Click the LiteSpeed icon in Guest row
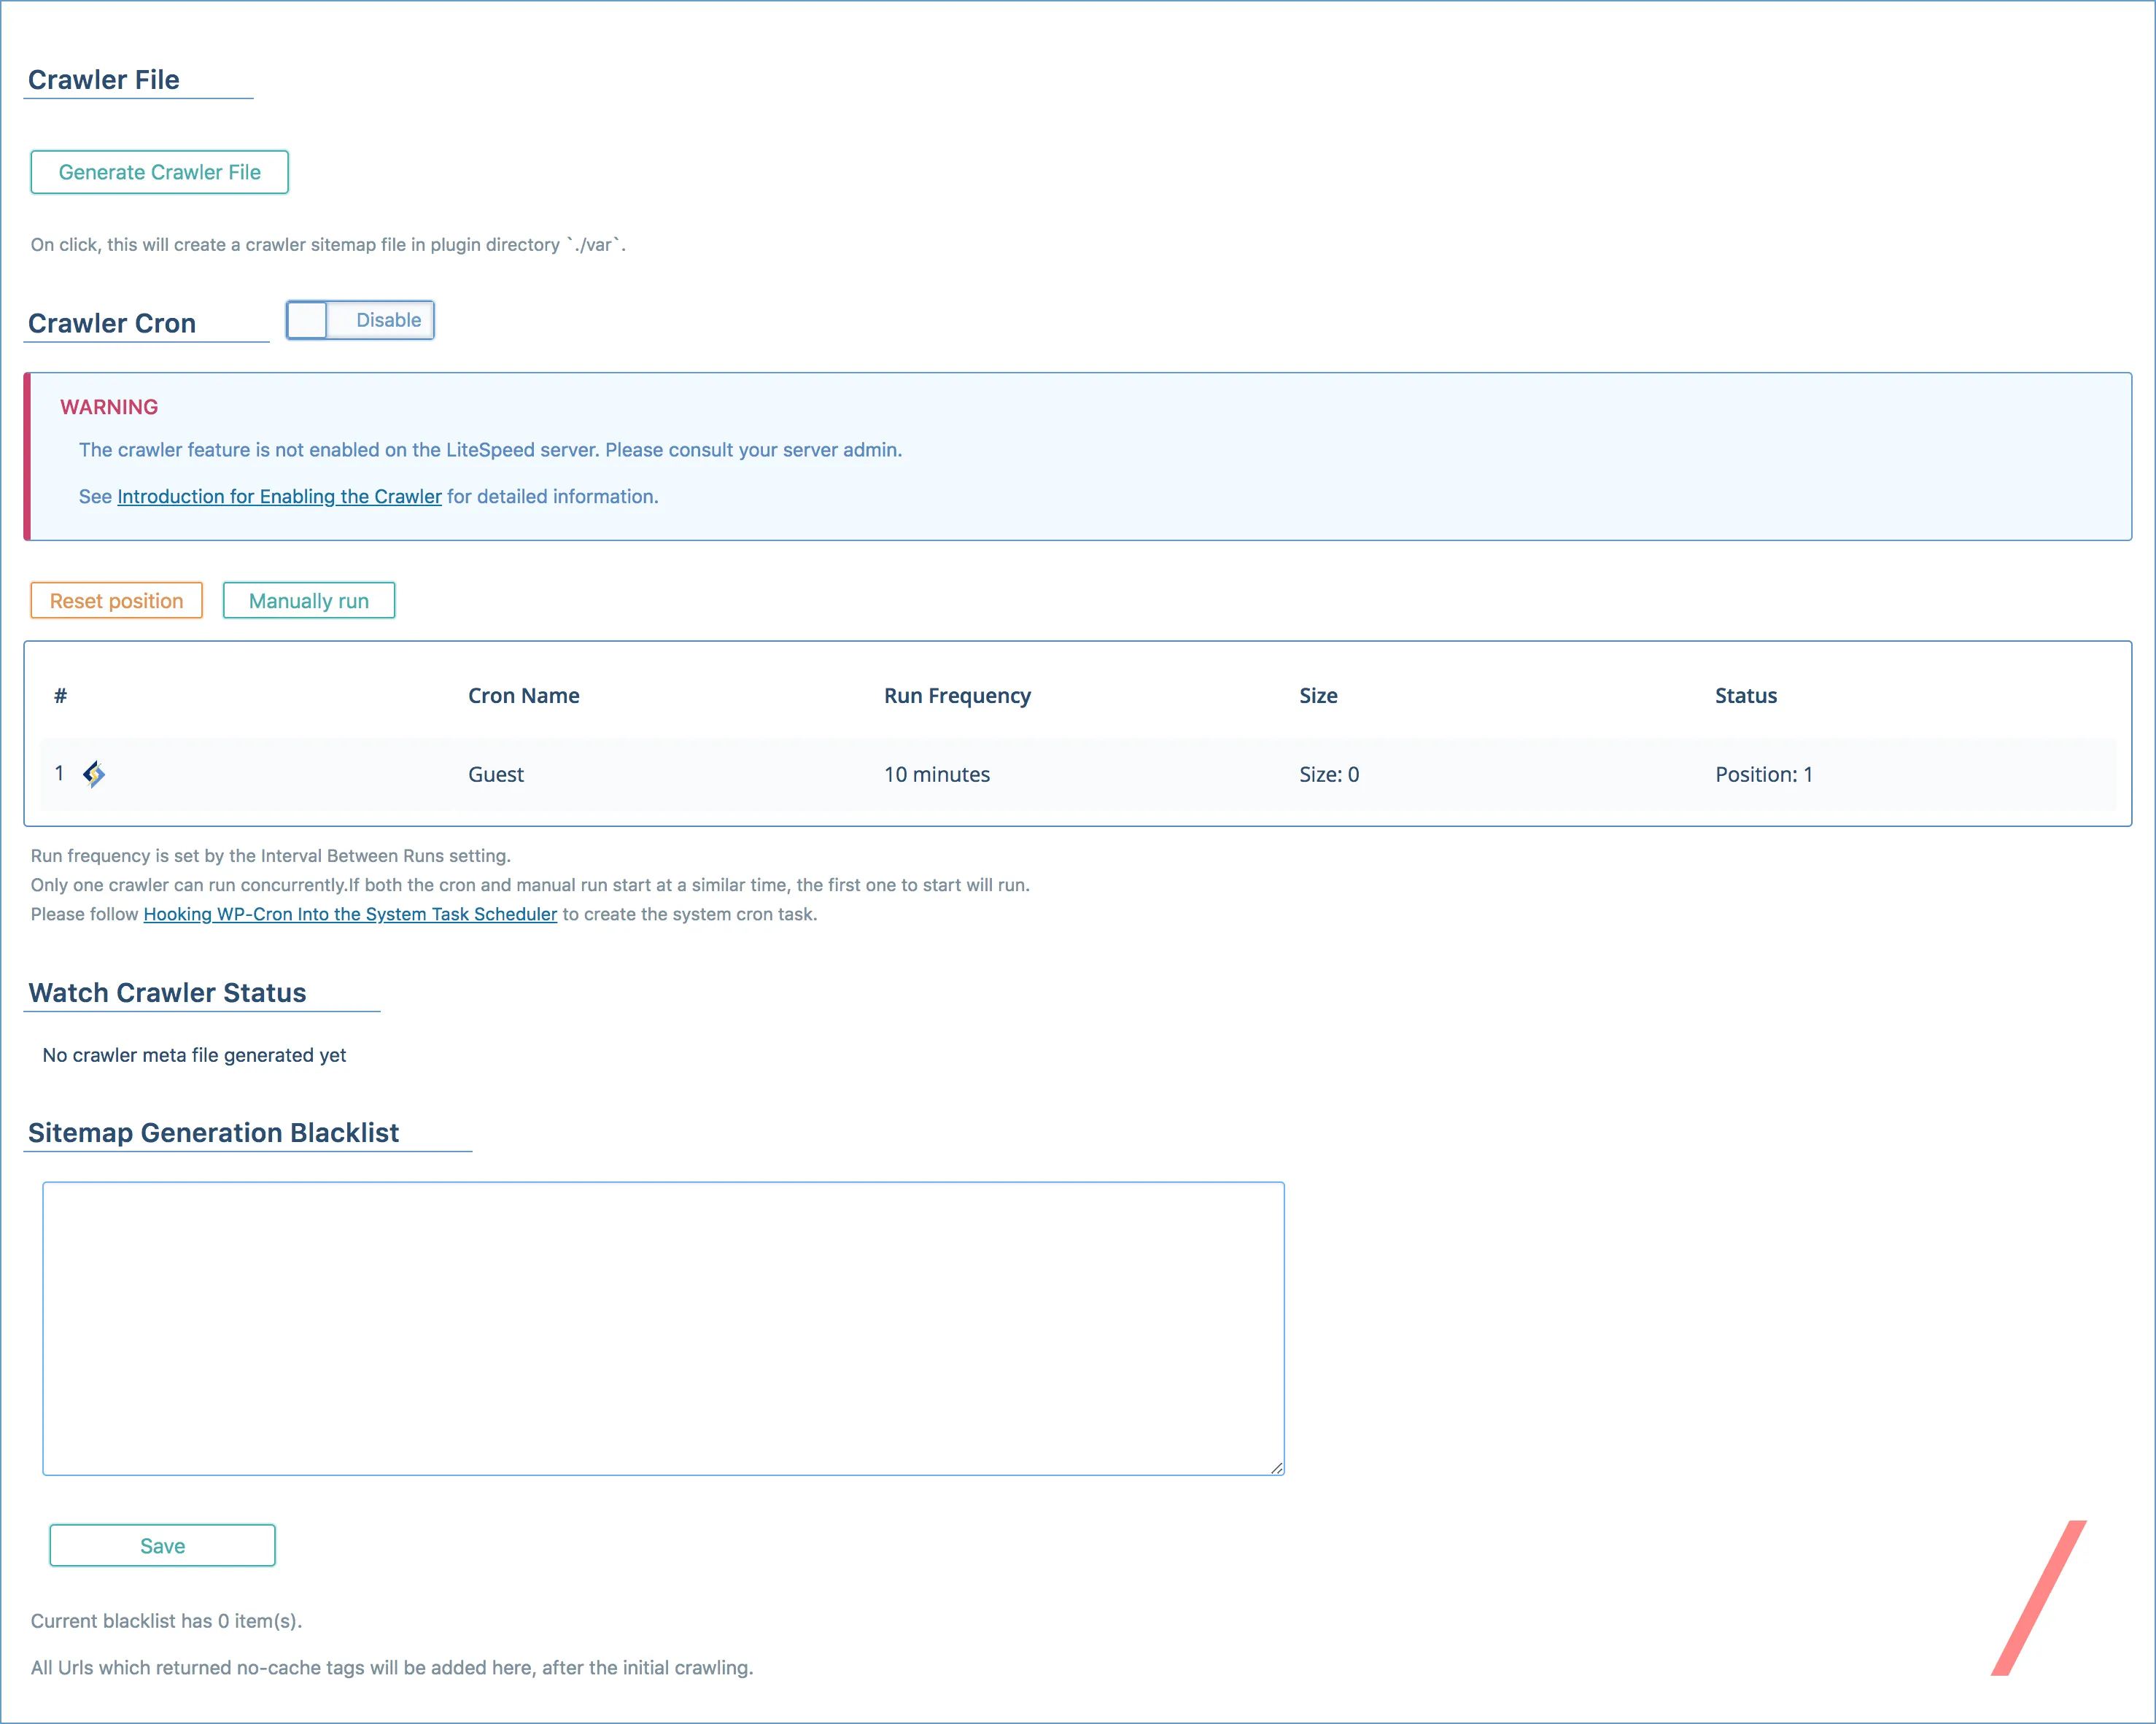Image resolution: width=2156 pixels, height=1724 pixels. point(94,774)
